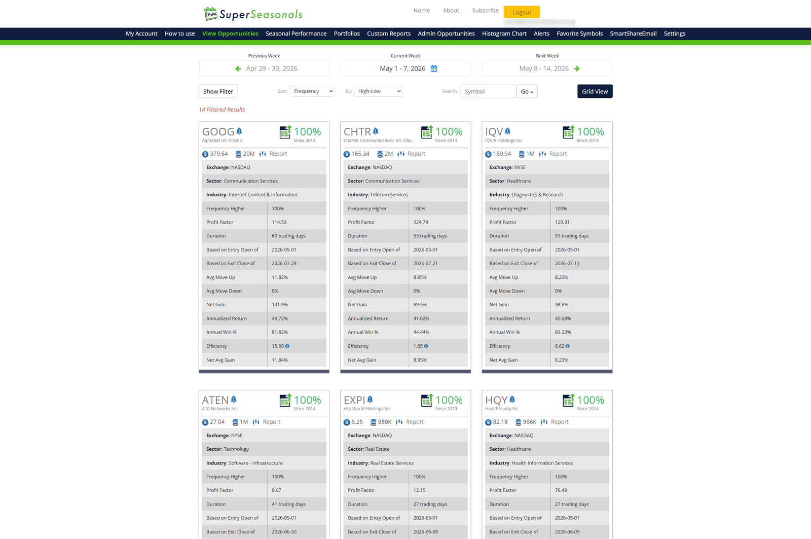Click the SuperSeasonals logo
811x539 pixels.
pyautogui.click(x=253, y=14)
